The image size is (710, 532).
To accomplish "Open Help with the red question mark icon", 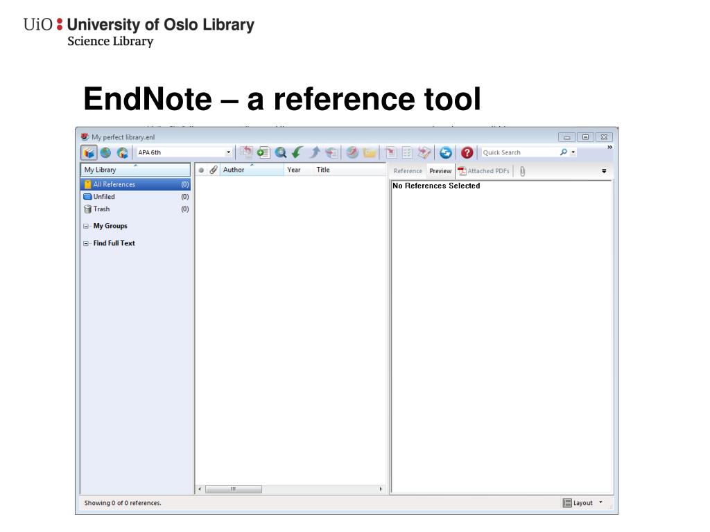I will (x=467, y=152).
